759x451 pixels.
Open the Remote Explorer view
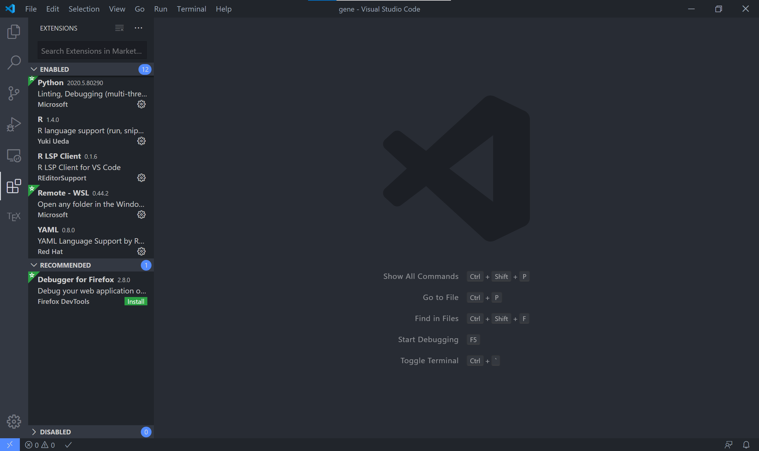pyautogui.click(x=13, y=155)
